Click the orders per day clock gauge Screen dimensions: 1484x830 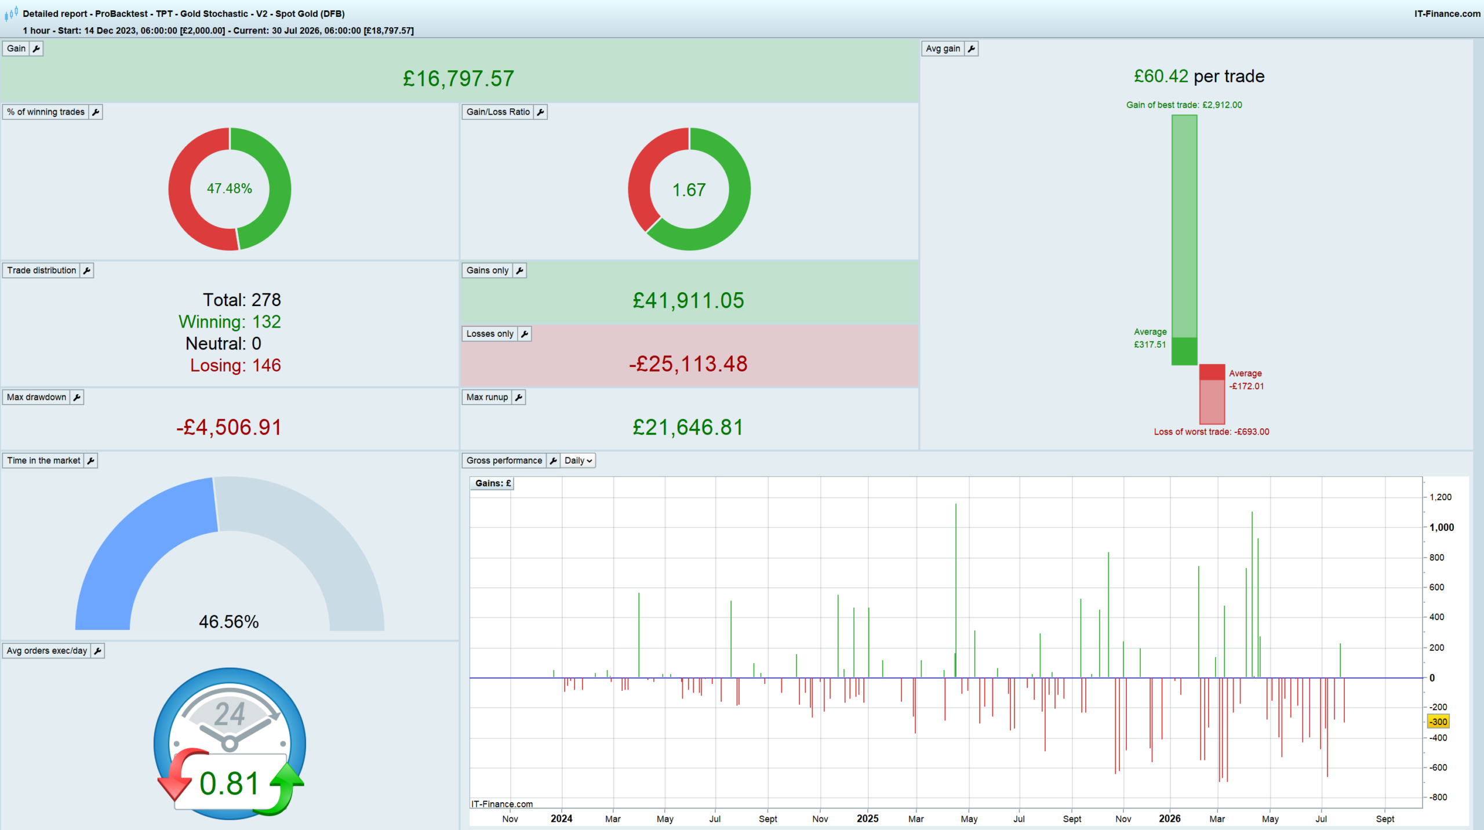tap(230, 744)
